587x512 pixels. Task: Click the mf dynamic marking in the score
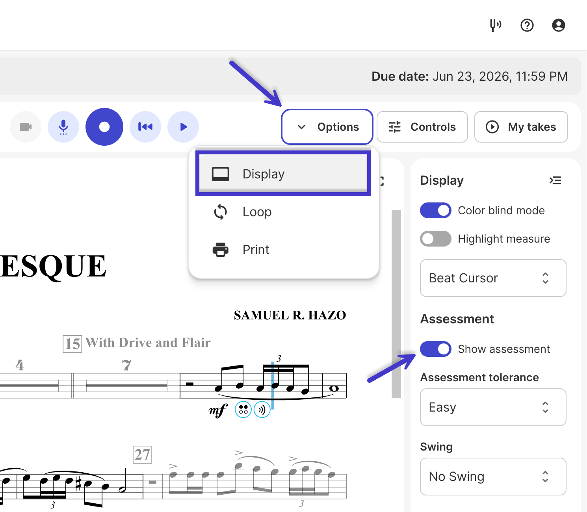(x=218, y=410)
